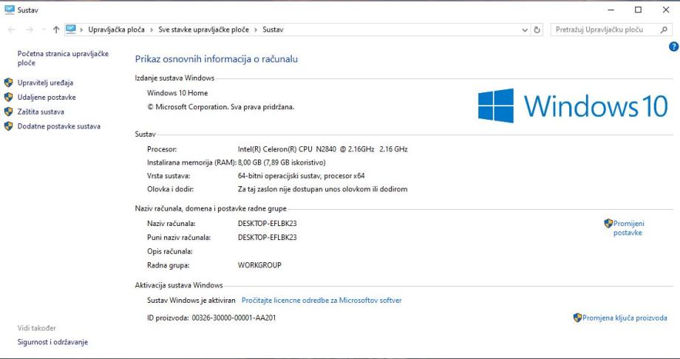Open Zaštita sustava link
Image resolution: width=680 pixels, height=359 pixels.
coord(41,112)
